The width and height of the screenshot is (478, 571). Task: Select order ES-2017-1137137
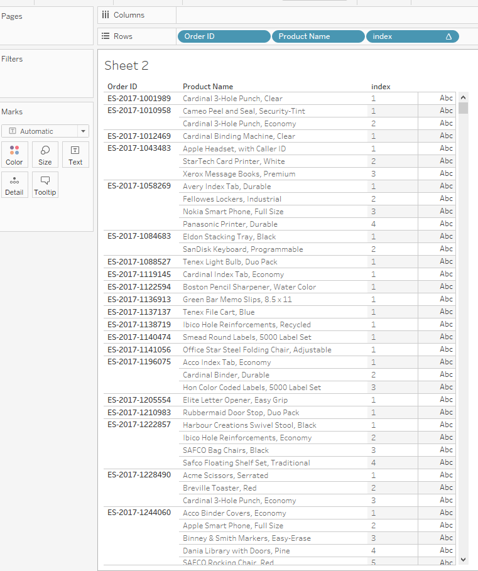pos(139,312)
